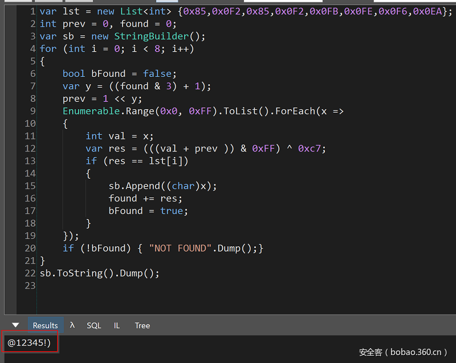Open the lambda (λ) tab
The height and width of the screenshot is (363, 456).
[72, 325]
